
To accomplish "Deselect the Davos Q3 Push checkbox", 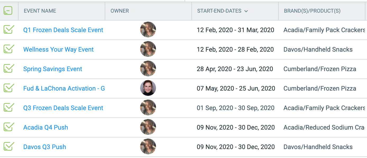I will (x=9, y=146).
